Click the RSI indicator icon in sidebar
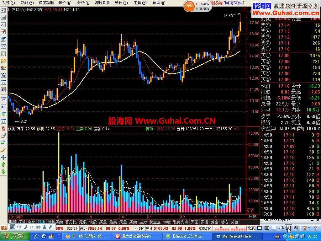321x241 pixels. tap(3, 107)
